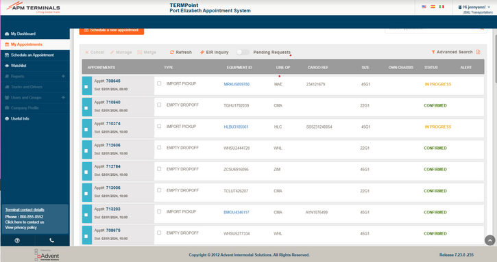Check the blue box for appointment 712784
The image size is (497, 262).
pyautogui.click(x=86, y=172)
